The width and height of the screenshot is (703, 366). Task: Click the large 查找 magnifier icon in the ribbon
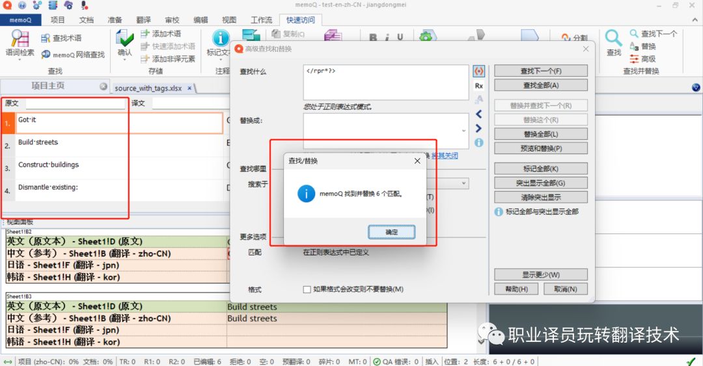[614, 38]
